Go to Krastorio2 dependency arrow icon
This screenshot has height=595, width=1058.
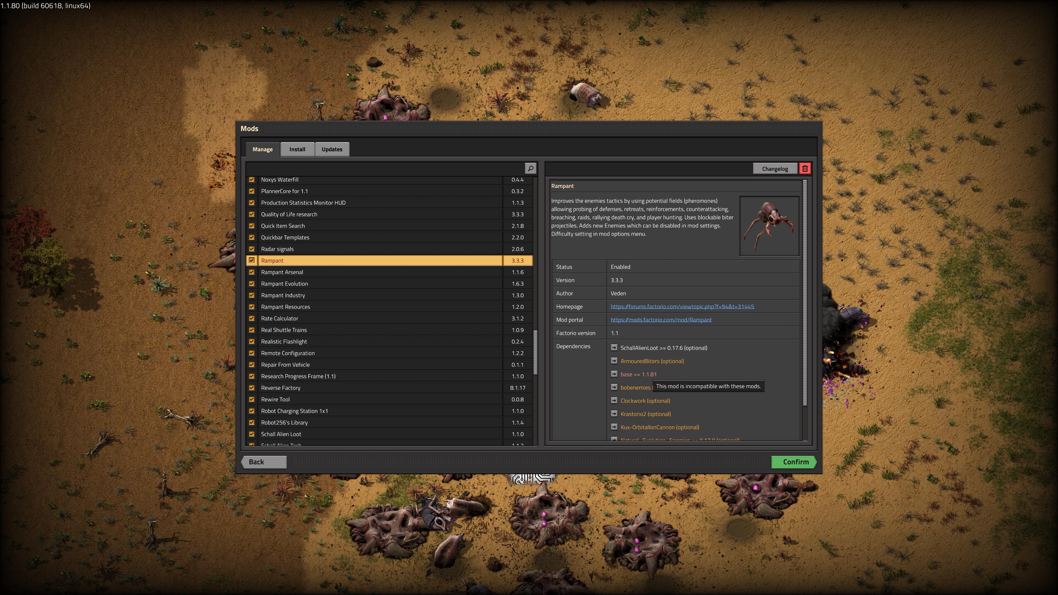614,413
